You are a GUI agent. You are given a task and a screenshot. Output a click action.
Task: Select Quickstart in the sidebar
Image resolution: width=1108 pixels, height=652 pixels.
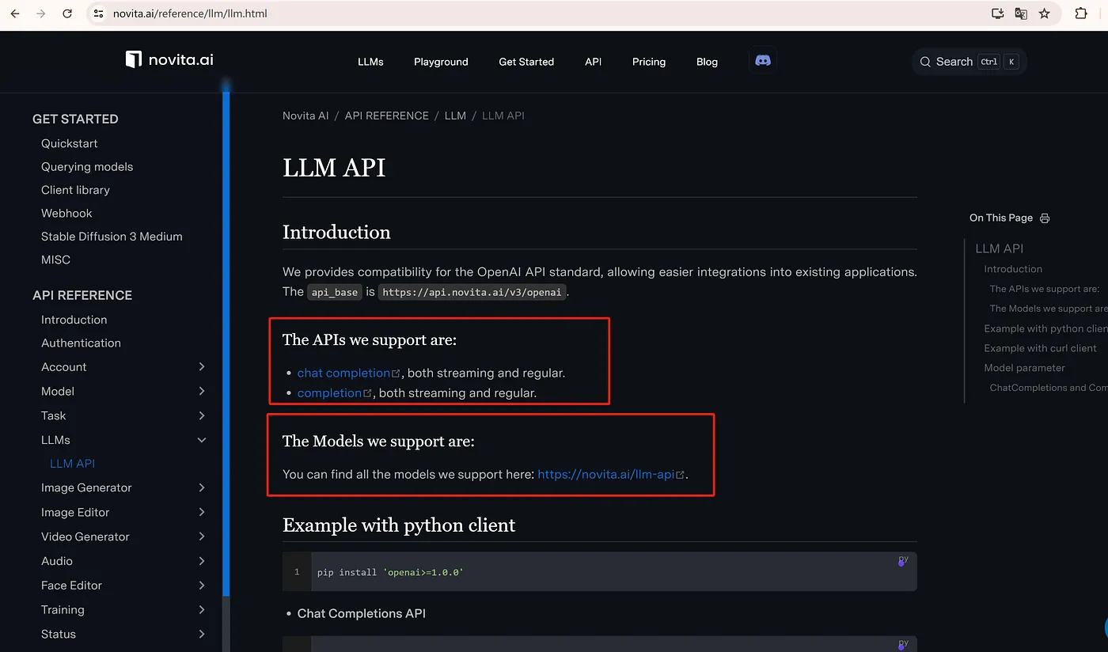coord(70,143)
